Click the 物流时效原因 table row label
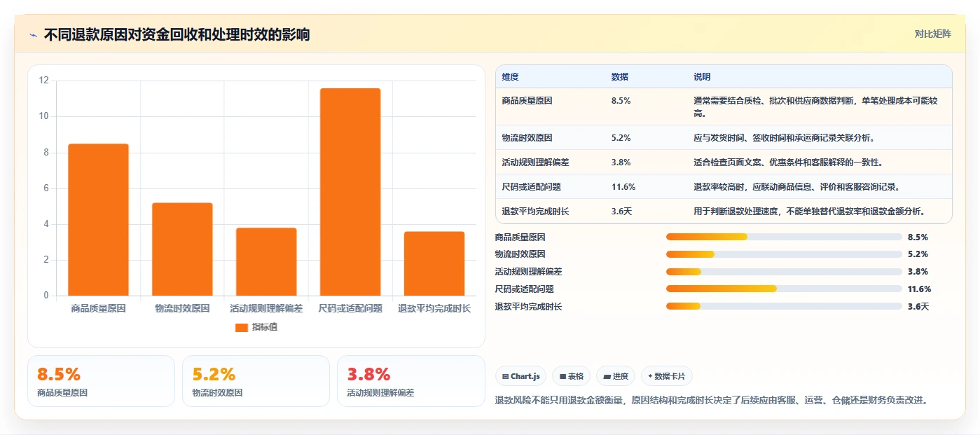980x435 pixels. pyautogui.click(x=527, y=138)
